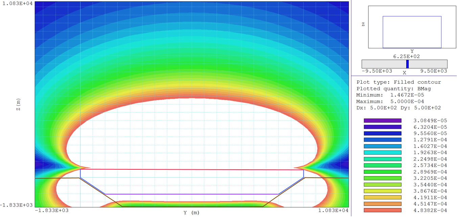Click the 'Z (m)' vertical axis title

point(18,104)
